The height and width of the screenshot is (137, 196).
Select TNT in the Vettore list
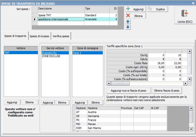click(x=21, y=53)
